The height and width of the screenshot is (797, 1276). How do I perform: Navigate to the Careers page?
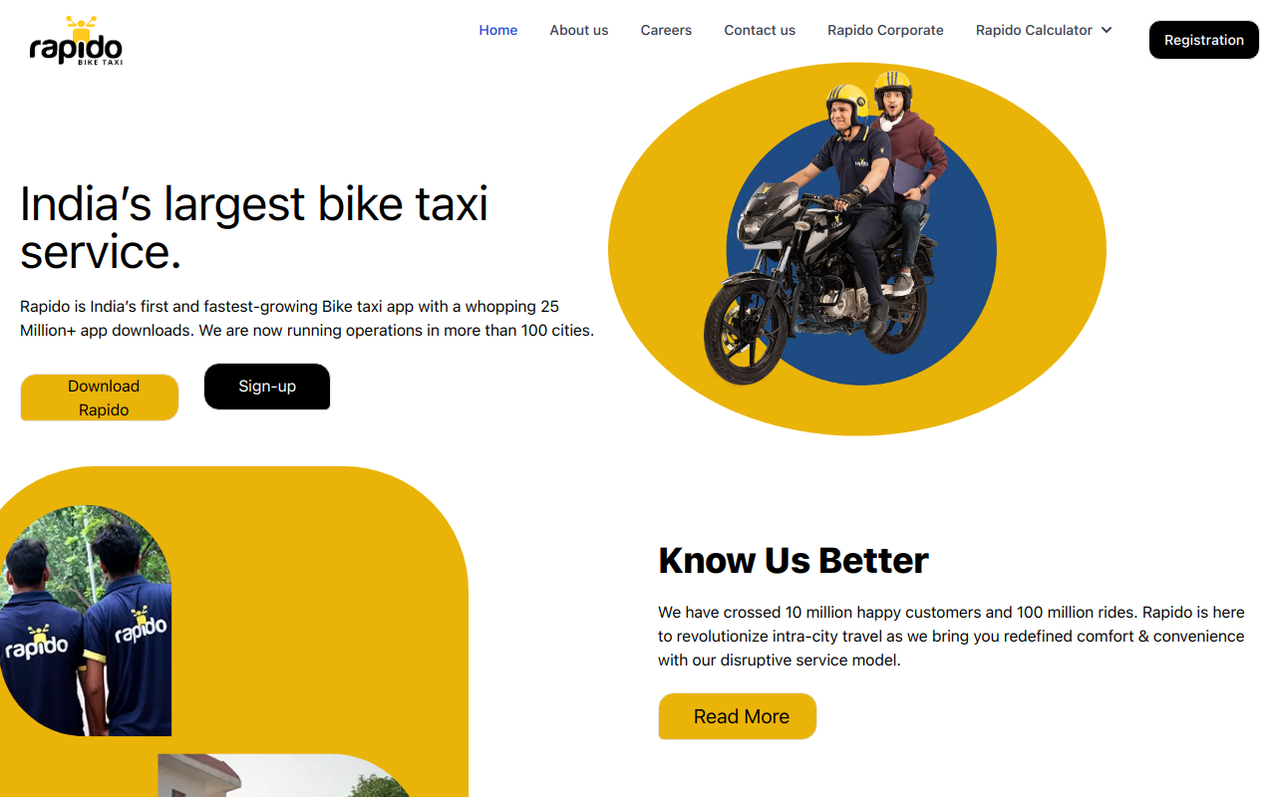(666, 30)
